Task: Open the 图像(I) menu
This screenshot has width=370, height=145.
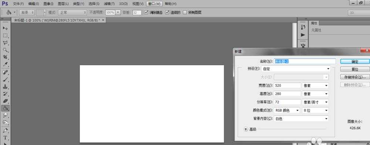Action: coord(48,4)
